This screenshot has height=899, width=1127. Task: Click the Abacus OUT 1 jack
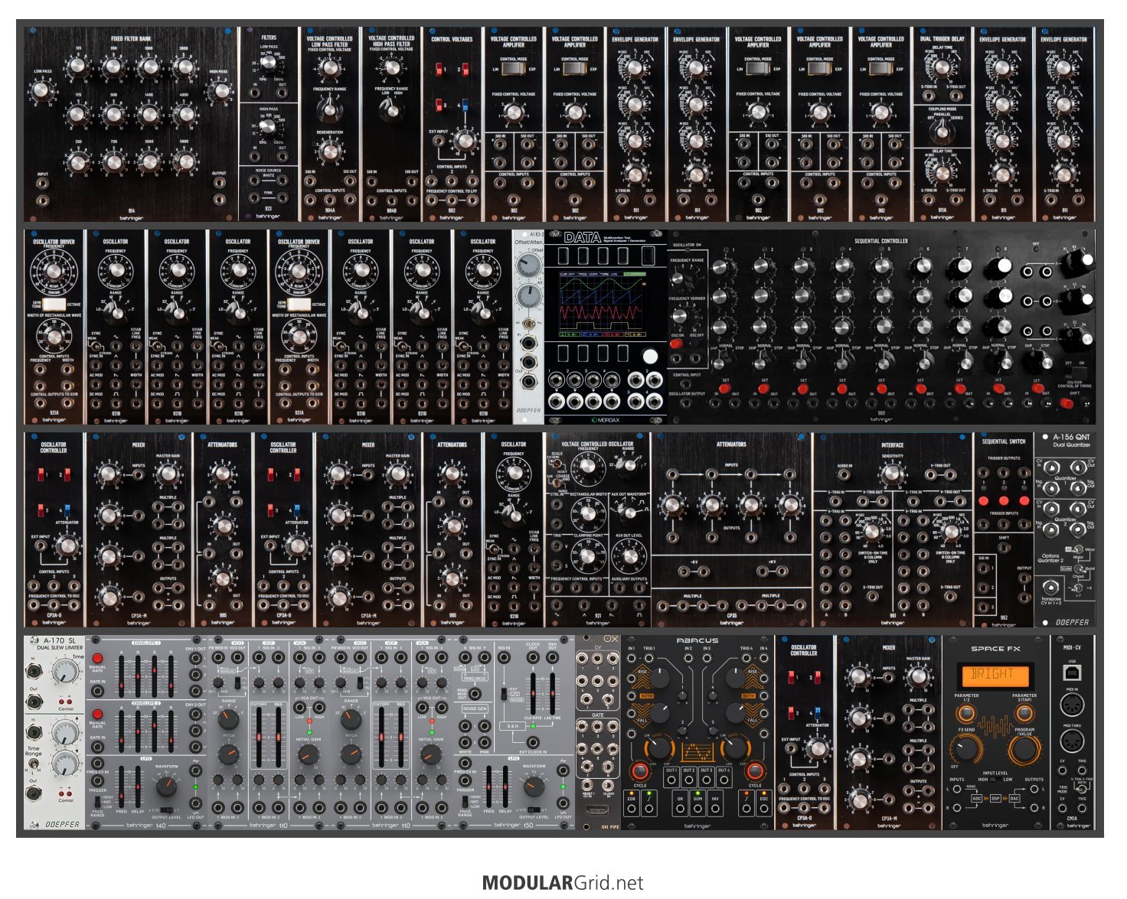(671, 781)
